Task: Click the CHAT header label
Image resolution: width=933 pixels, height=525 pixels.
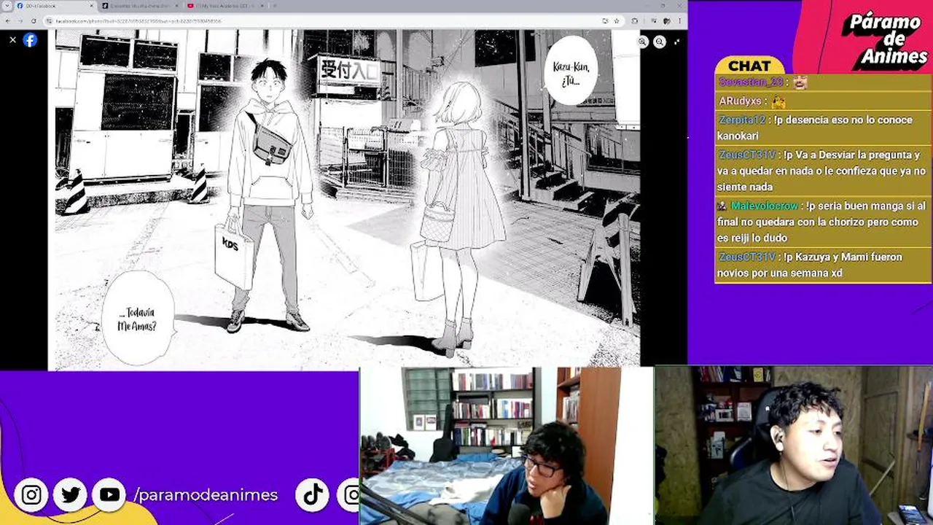Action: 749,66
